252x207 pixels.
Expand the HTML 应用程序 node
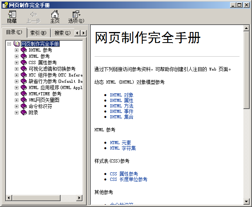16,88
